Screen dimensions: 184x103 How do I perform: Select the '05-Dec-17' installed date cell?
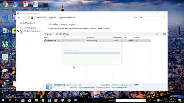tap(117, 41)
